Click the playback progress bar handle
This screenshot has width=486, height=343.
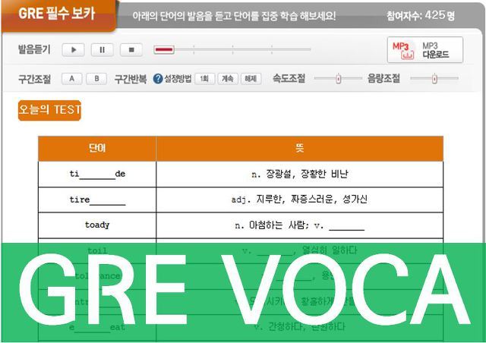click(164, 49)
